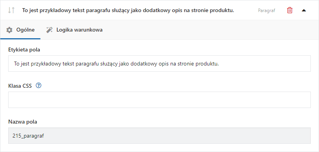319x152 pixels.
Task: Click empty header space left of Paragraf
Action: (x=246, y=11)
